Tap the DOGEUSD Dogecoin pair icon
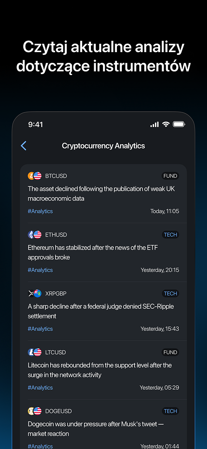Viewport: 207px width, 449px height. click(x=34, y=411)
